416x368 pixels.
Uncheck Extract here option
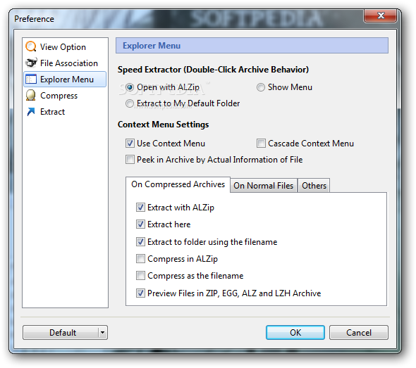tap(140, 224)
